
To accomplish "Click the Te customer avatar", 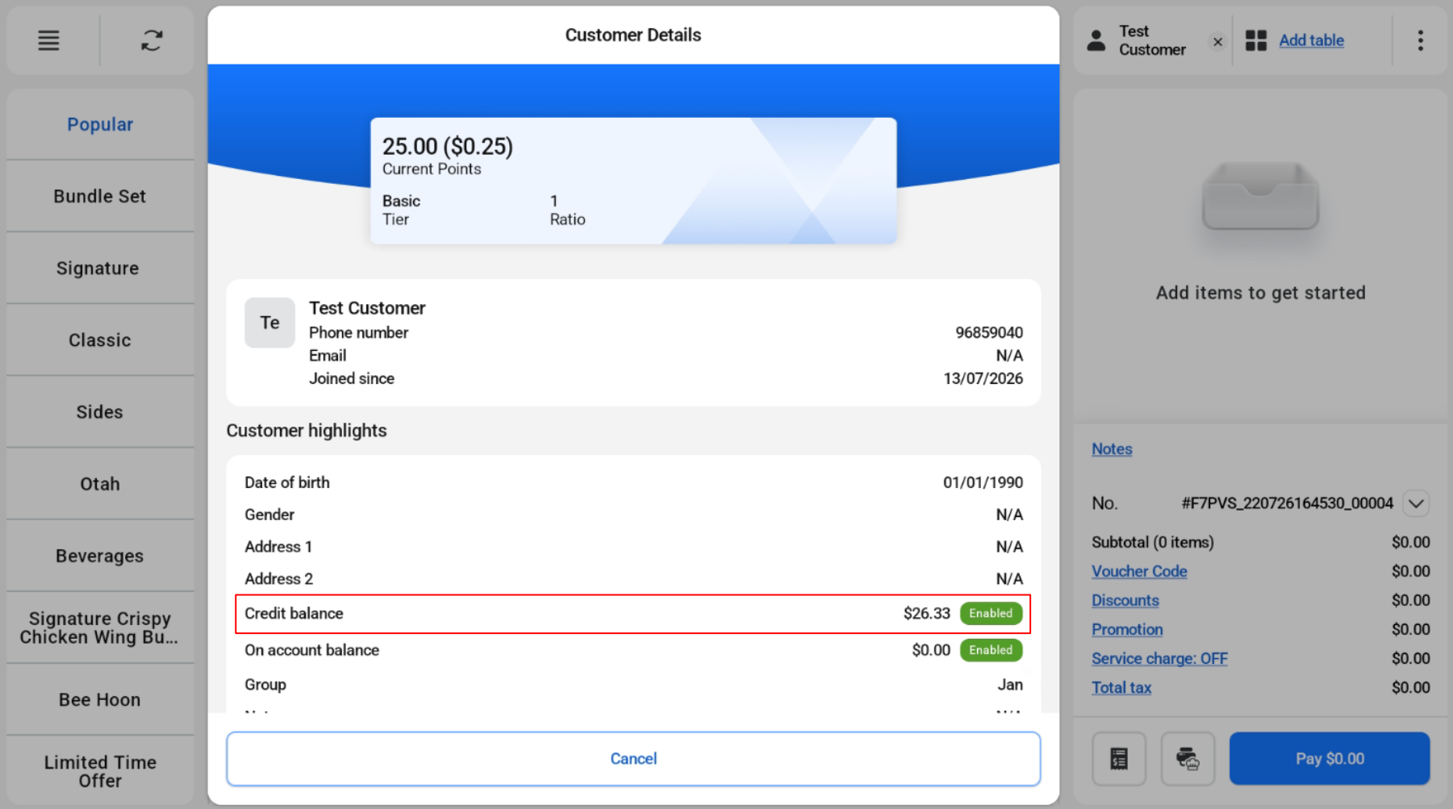I will coord(269,323).
